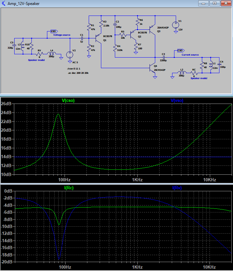Click right 'Speaker model' annotation under RC
The image size is (233, 271).
[199, 78]
